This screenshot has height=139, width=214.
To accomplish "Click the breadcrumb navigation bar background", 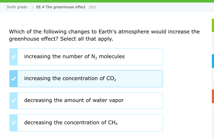I will pos(150,7).
